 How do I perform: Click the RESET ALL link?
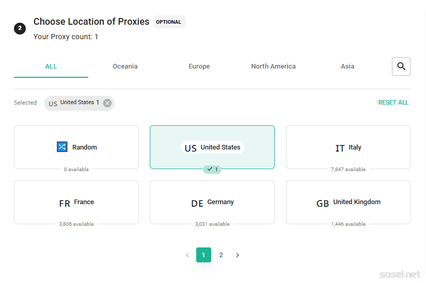click(393, 103)
